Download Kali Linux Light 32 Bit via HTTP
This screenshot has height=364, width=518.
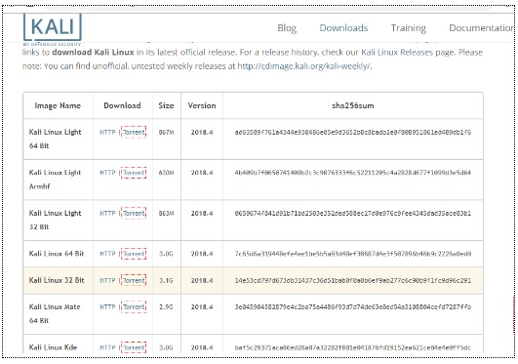[x=107, y=214]
